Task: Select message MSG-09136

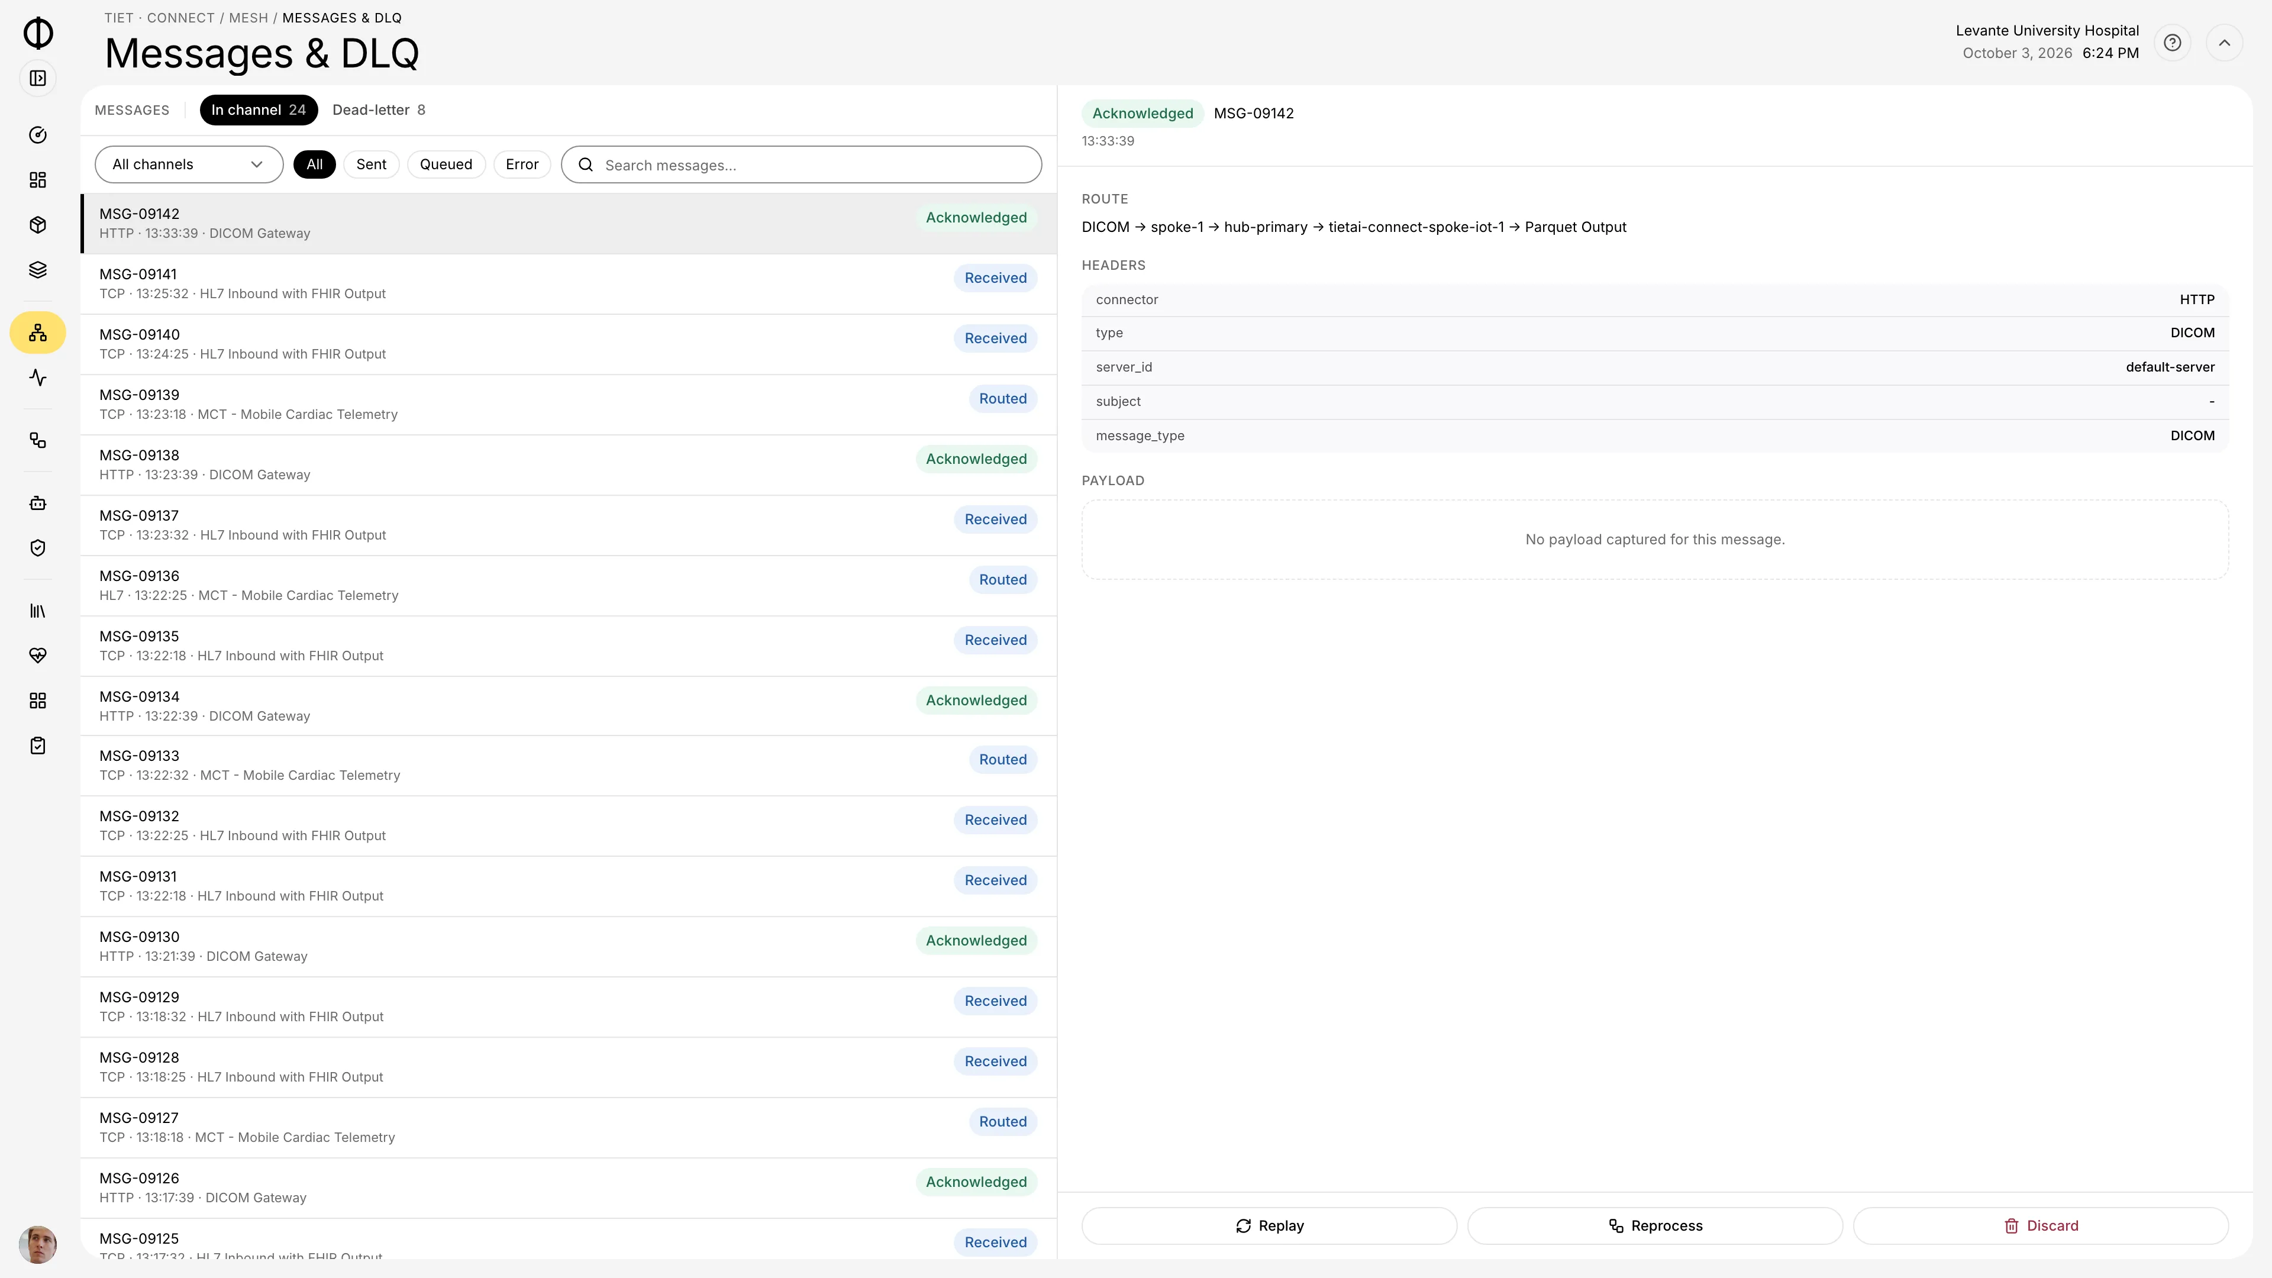Action: click(x=569, y=586)
